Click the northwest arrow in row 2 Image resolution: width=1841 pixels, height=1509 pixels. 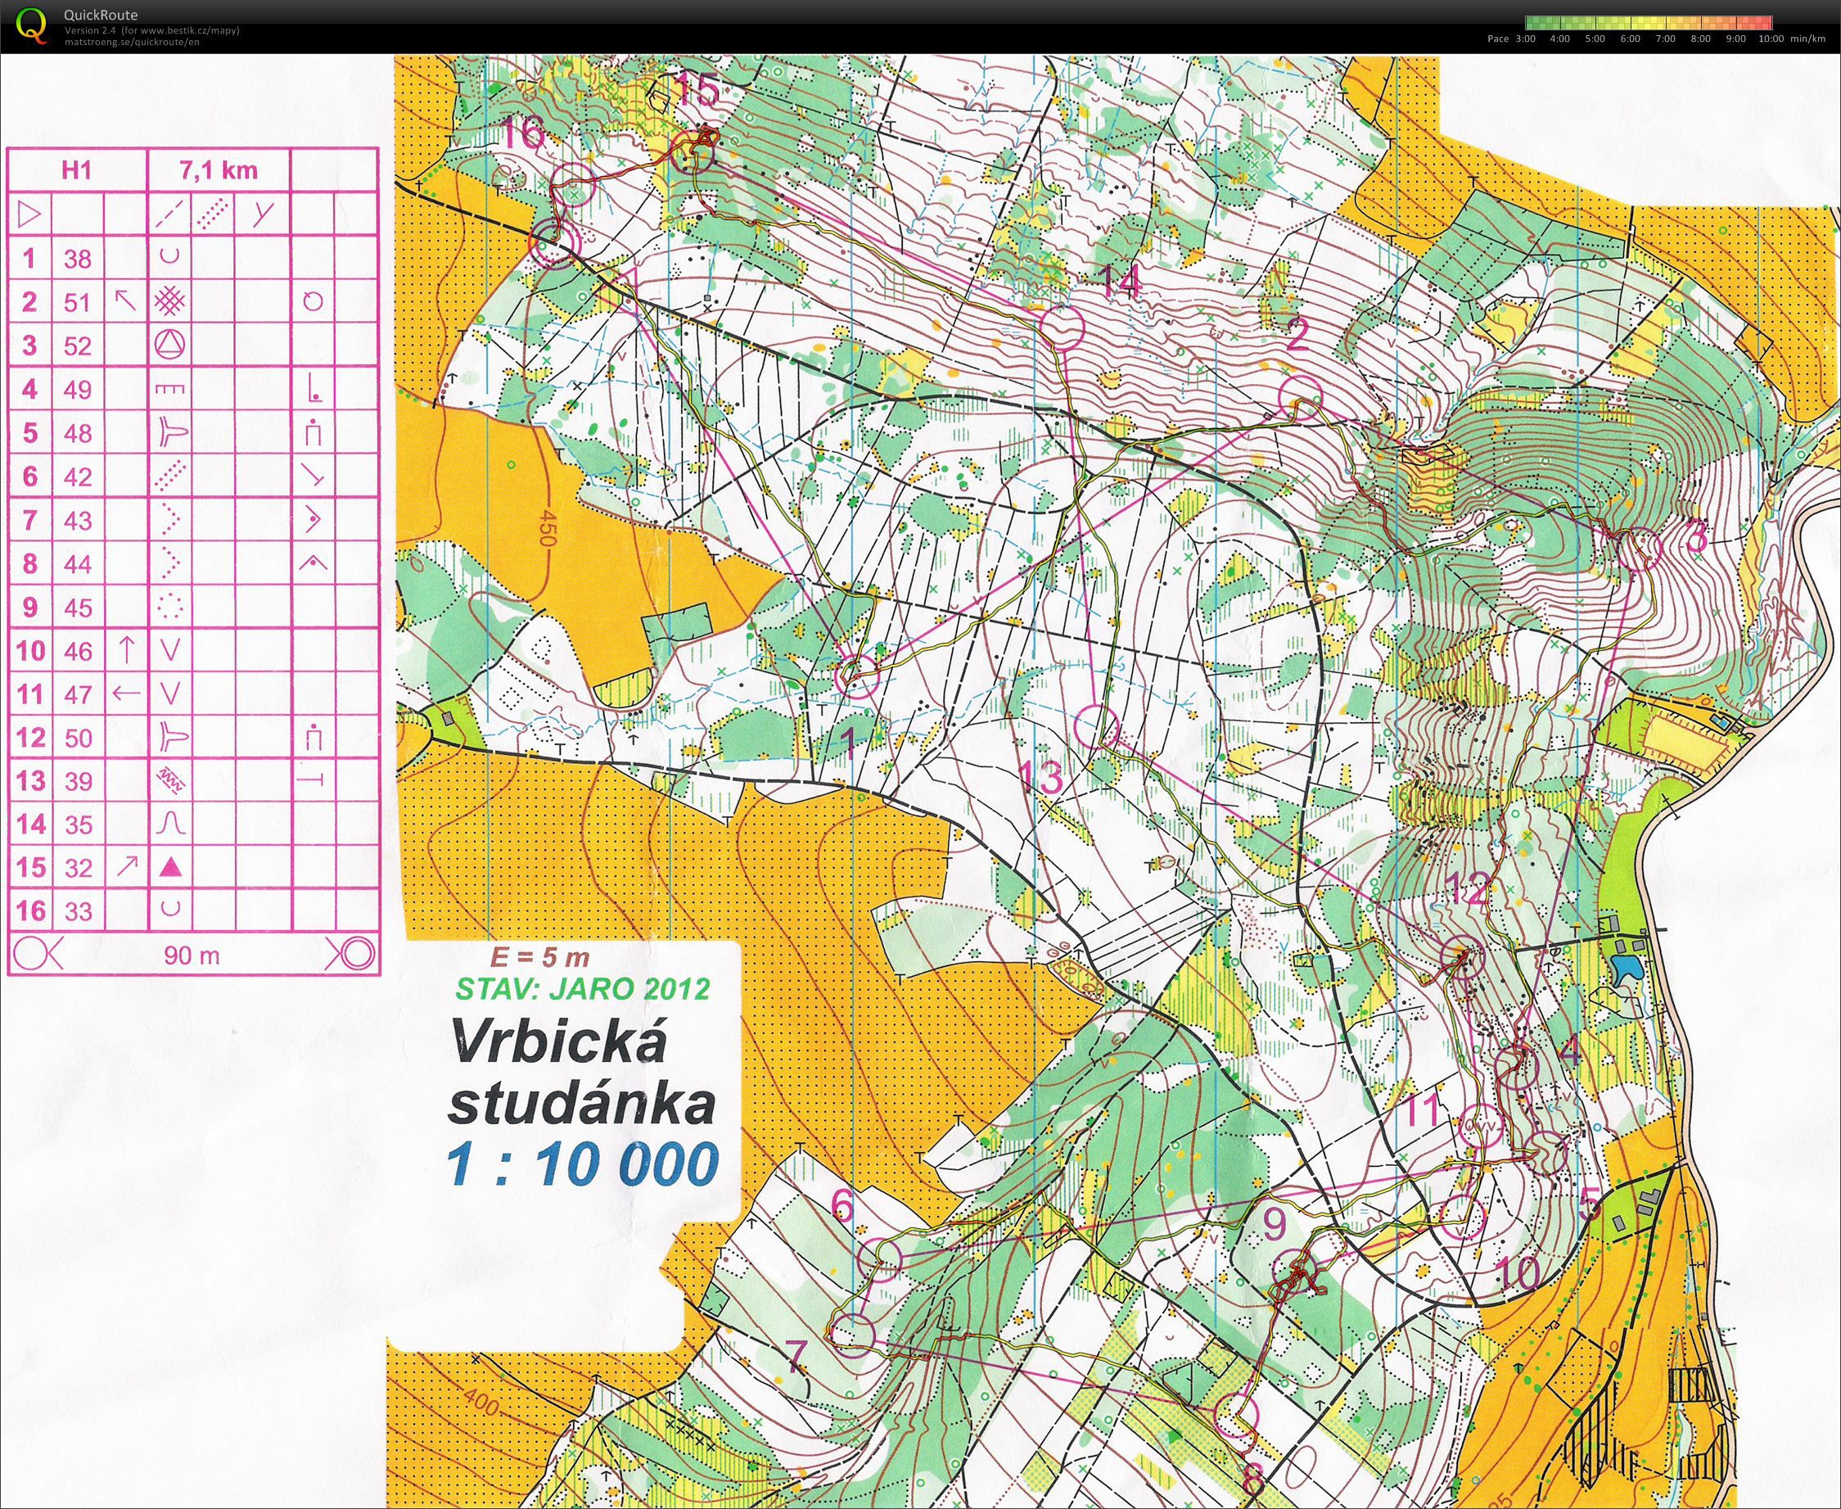pos(126,300)
